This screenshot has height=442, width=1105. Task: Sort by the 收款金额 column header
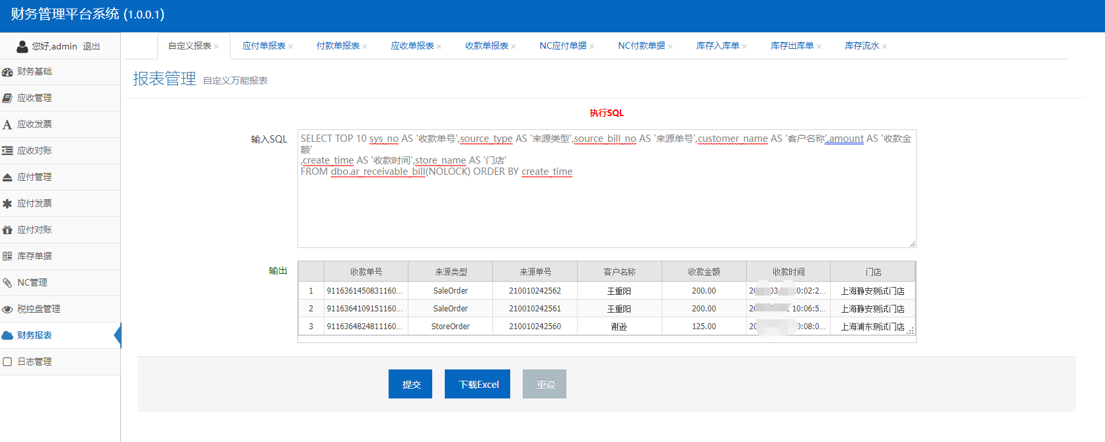point(704,272)
